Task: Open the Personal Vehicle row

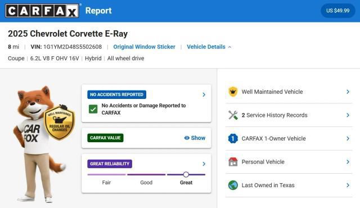Action: (289, 162)
